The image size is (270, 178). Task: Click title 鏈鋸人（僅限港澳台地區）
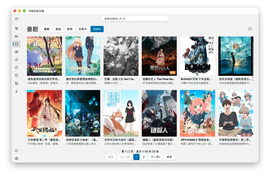pyautogui.click(x=158, y=140)
